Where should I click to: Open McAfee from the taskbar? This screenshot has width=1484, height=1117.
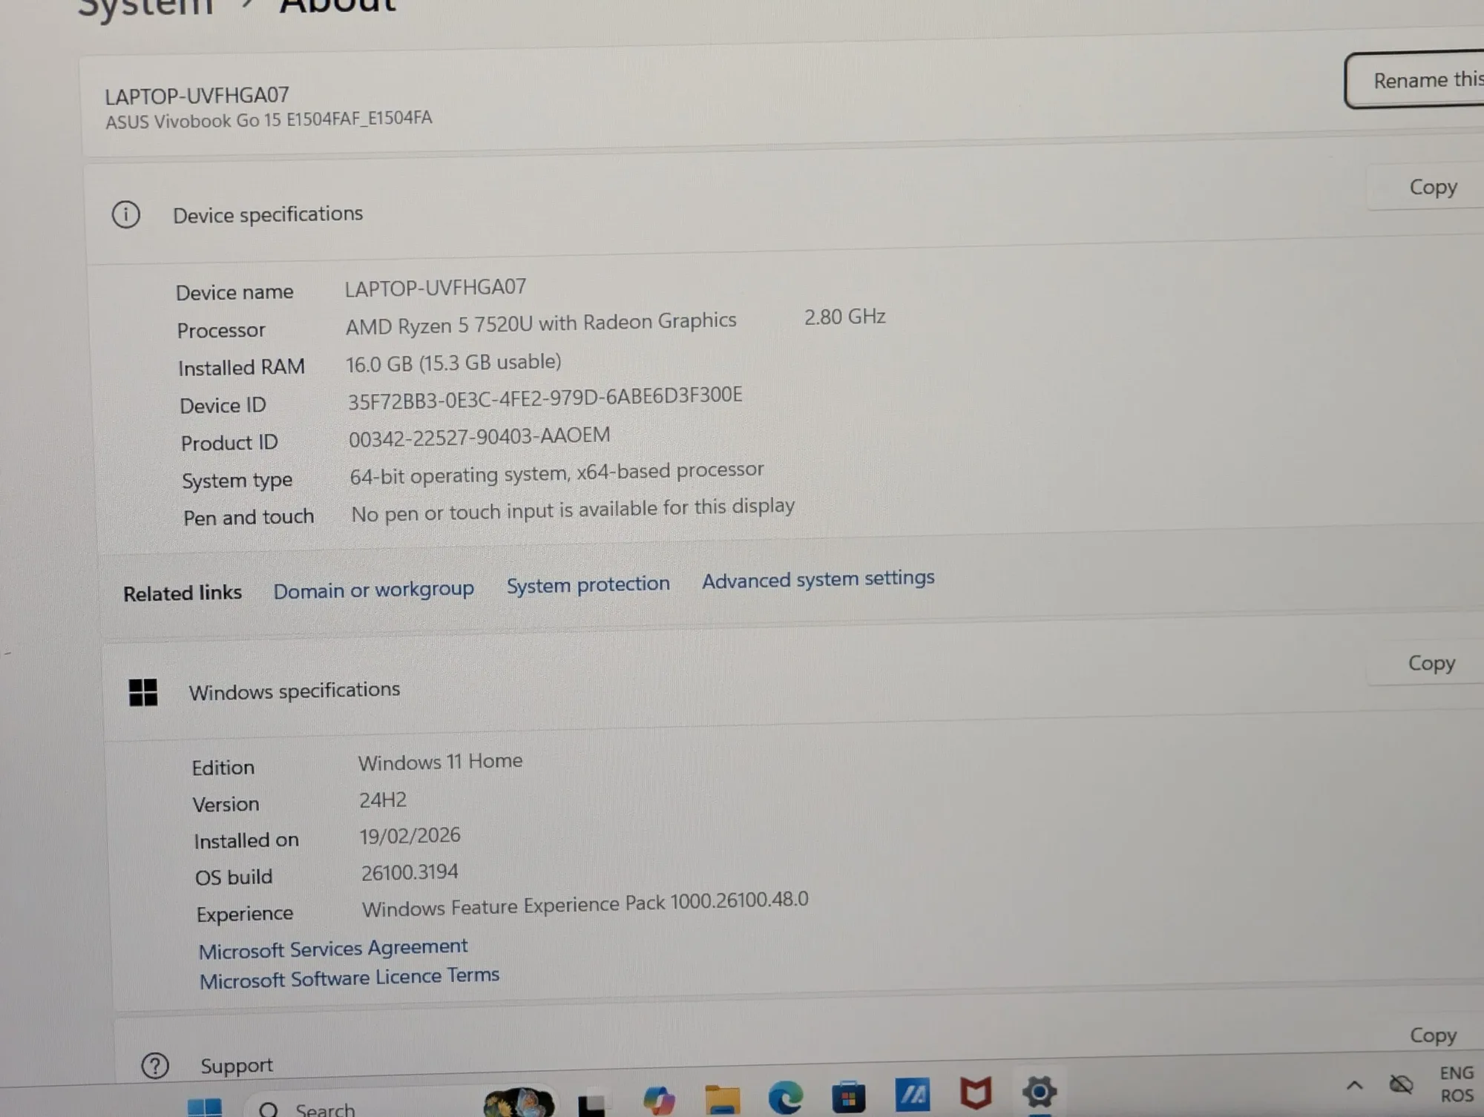click(976, 1093)
